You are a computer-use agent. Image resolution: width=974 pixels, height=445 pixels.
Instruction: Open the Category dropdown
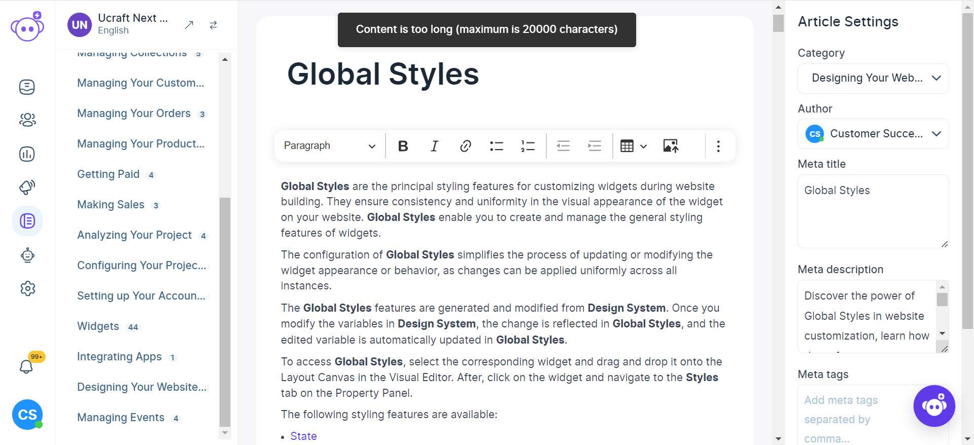(x=873, y=78)
